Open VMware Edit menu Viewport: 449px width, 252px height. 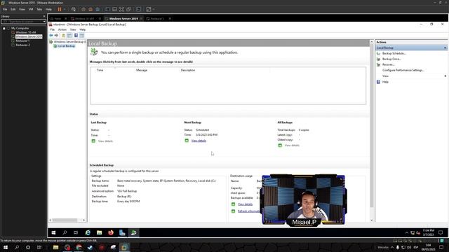13,9
